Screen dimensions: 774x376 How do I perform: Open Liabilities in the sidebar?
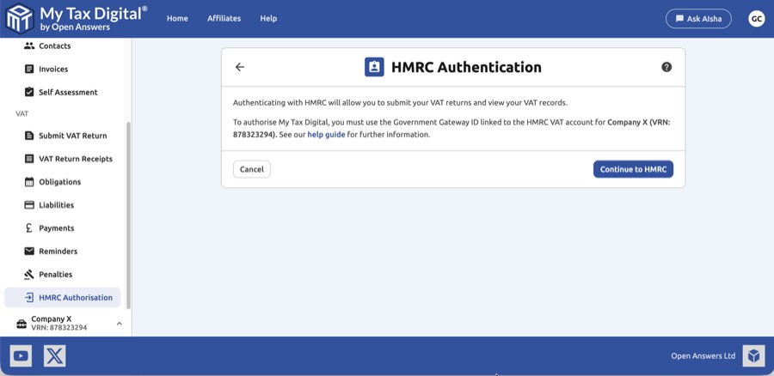56,205
